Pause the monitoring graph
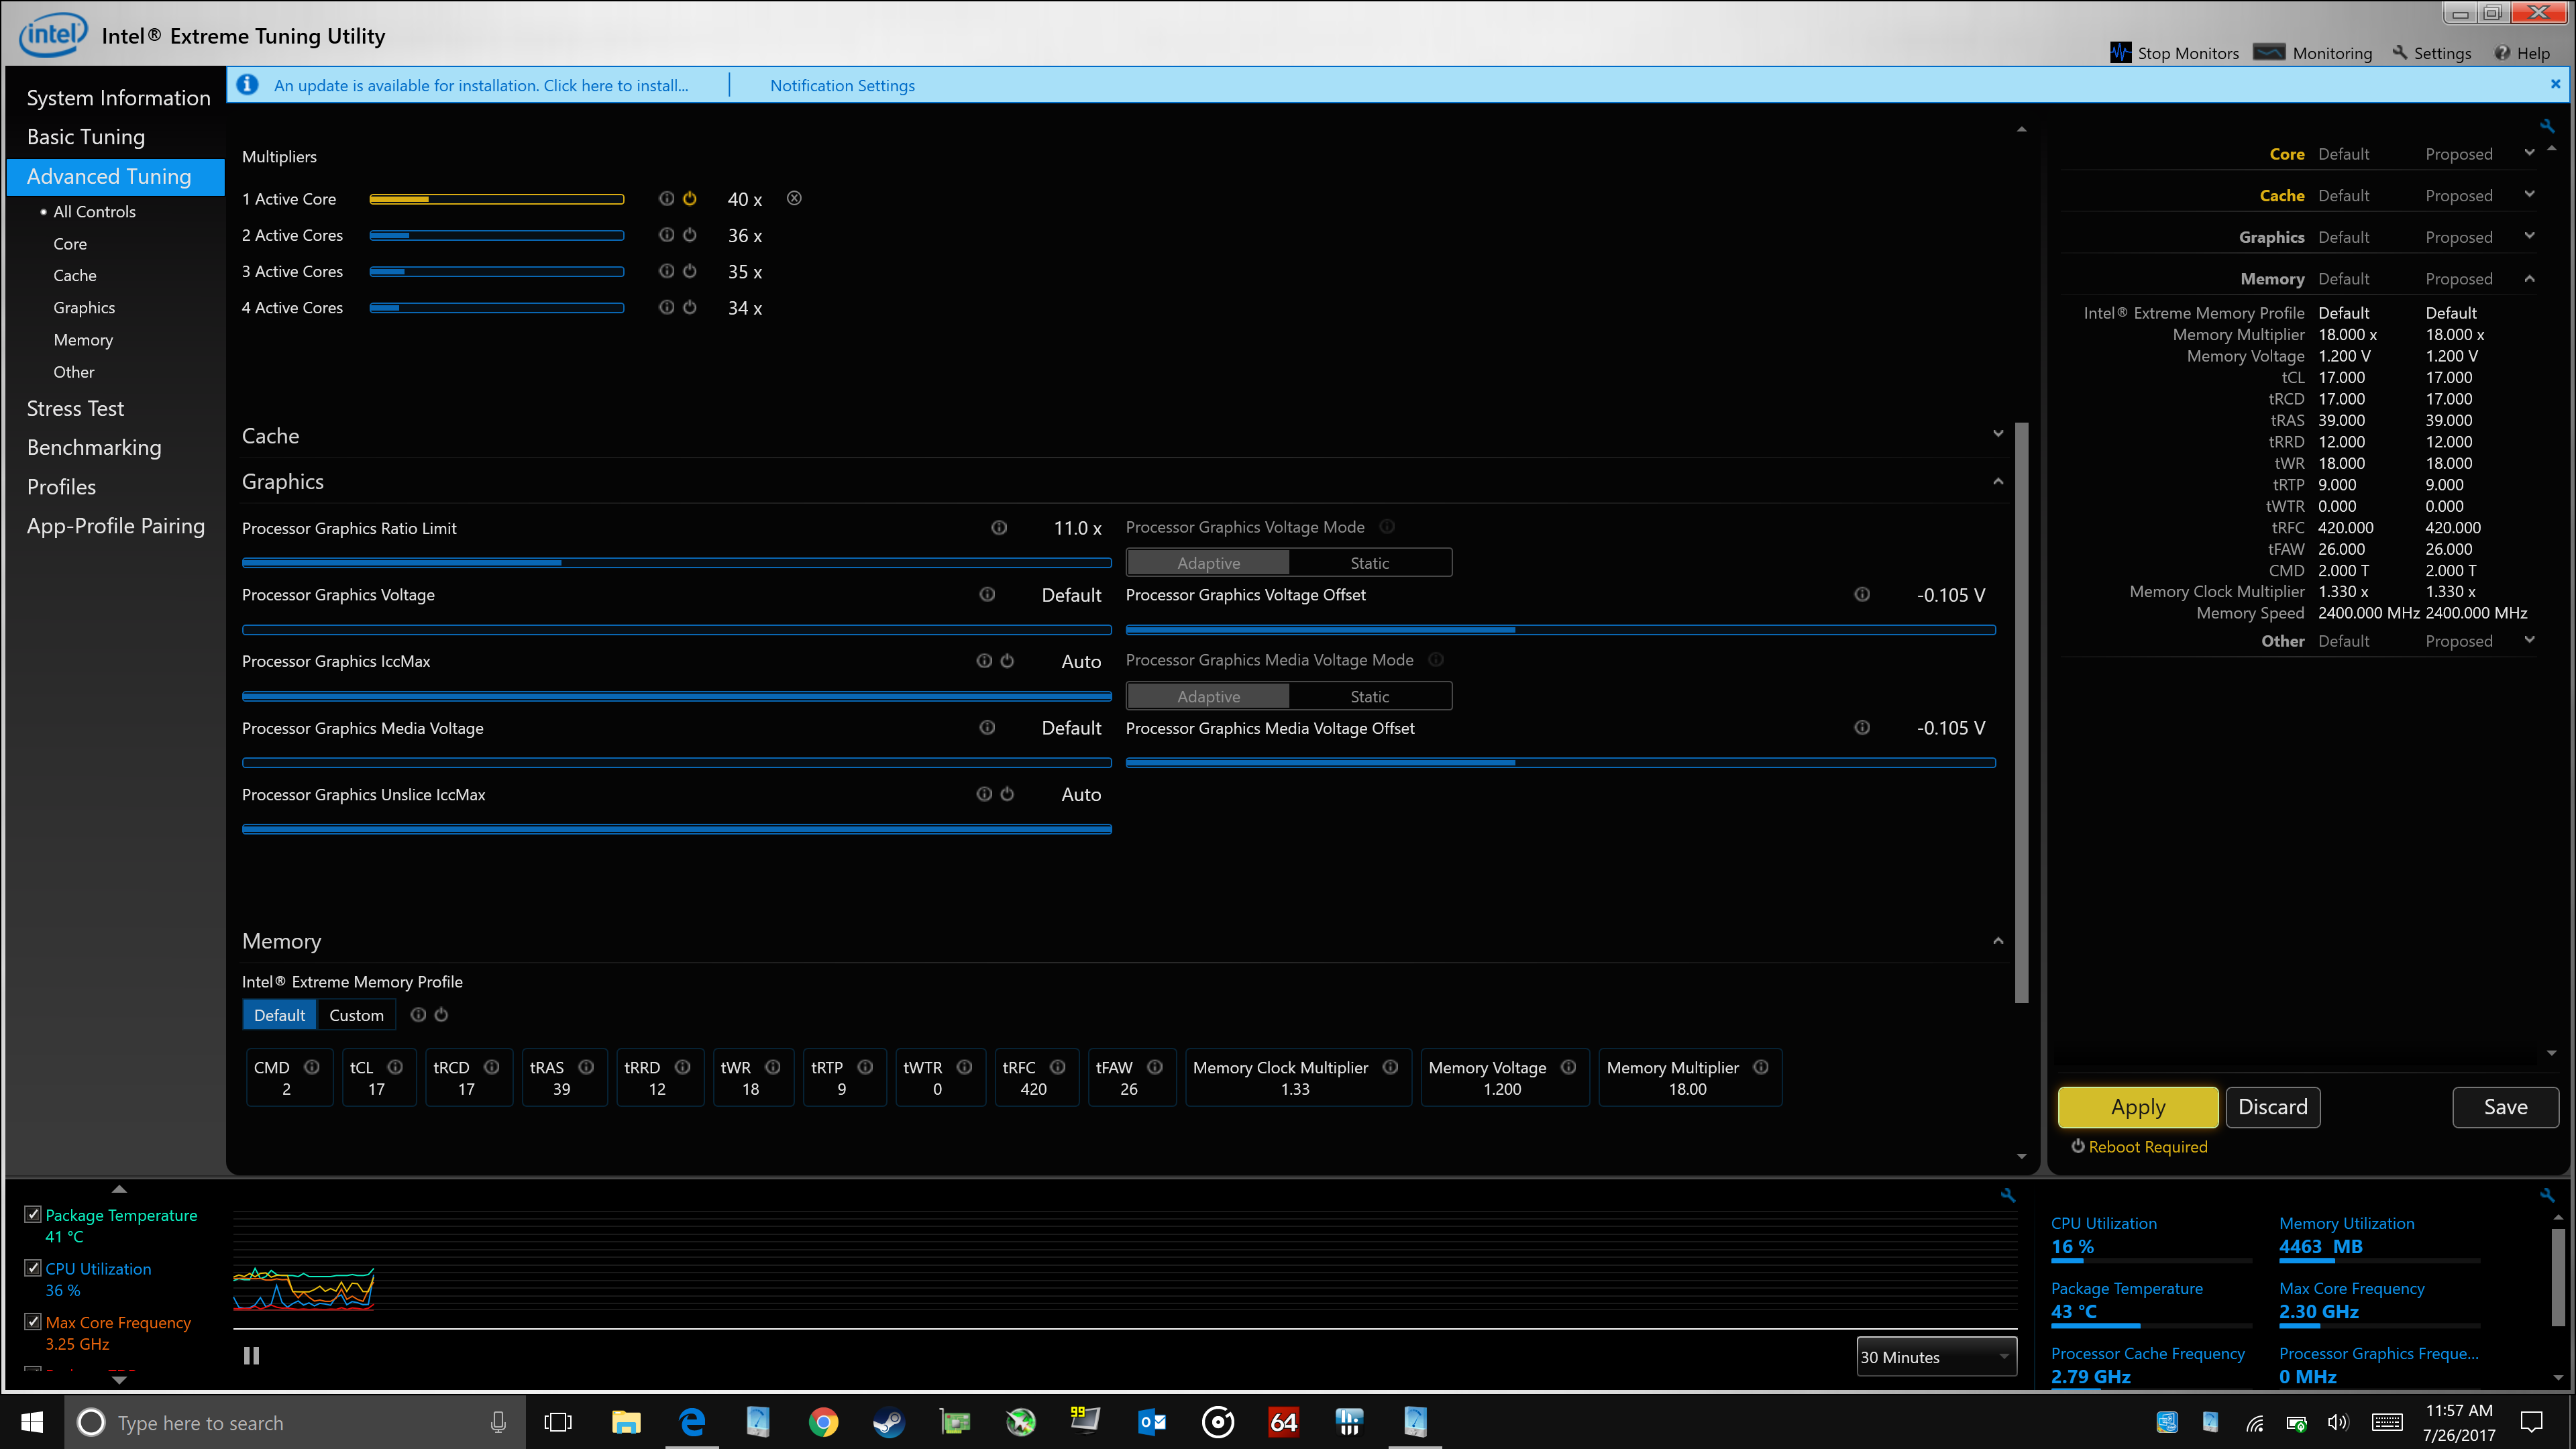The width and height of the screenshot is (2576, 1449). pyautogui.click(x=251, y=1356)
